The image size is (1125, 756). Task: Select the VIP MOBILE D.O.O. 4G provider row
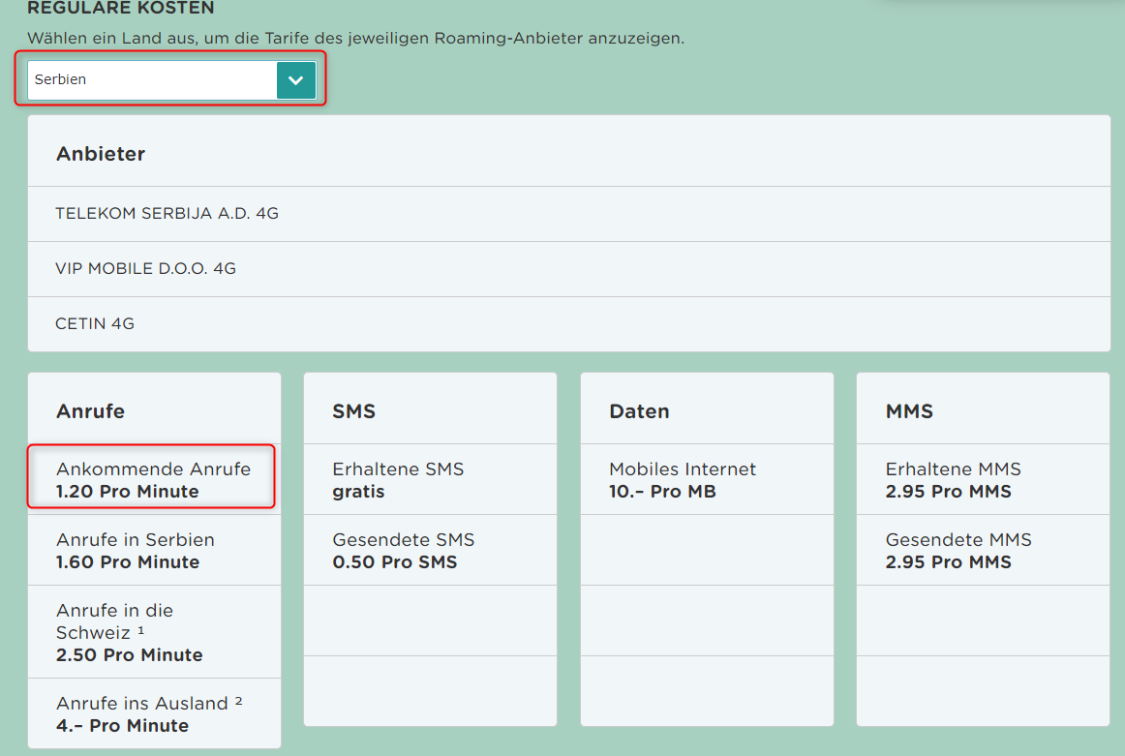[145, 268]
